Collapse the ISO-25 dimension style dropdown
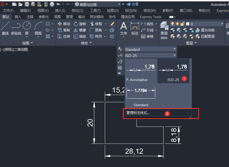 [175, 55]
